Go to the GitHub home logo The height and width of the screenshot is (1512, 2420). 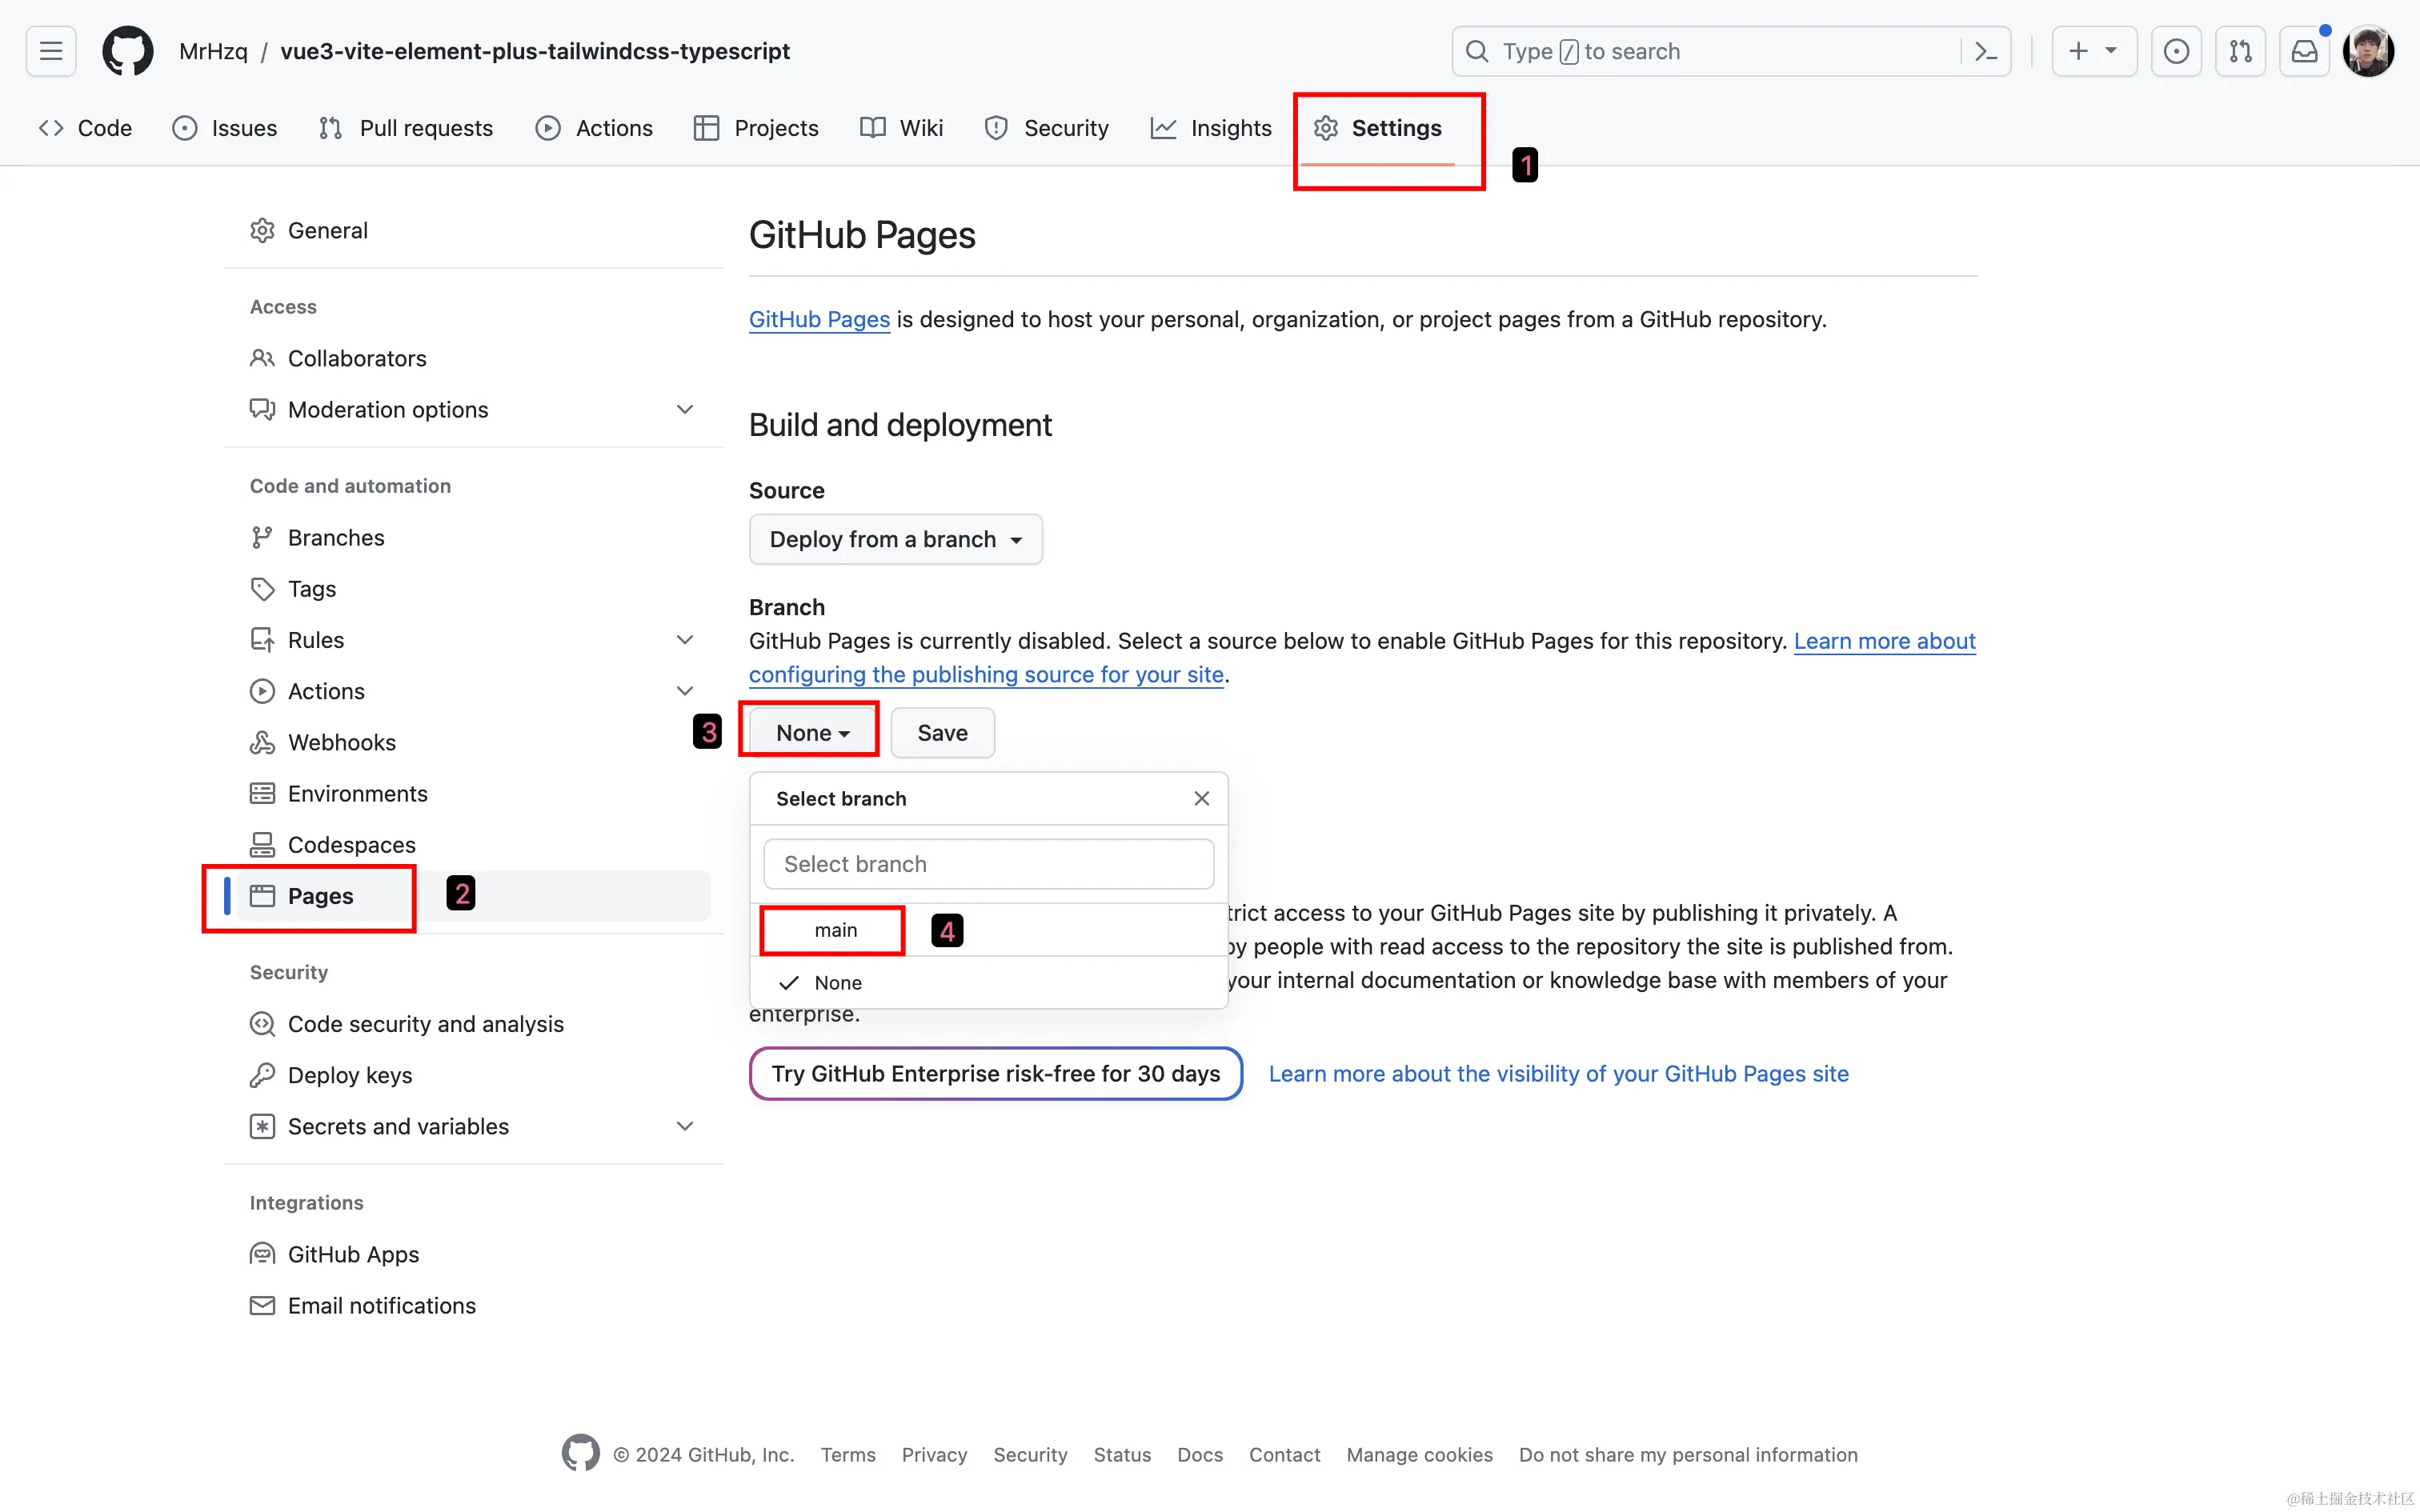click(128, 51)
